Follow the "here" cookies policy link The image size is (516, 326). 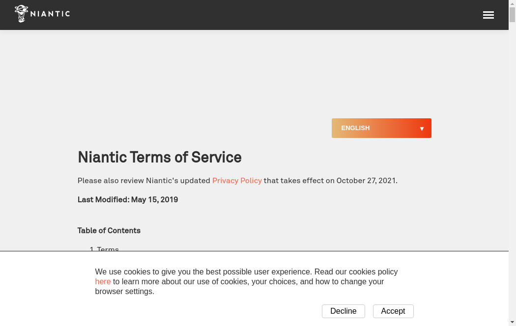coord(103,282)
